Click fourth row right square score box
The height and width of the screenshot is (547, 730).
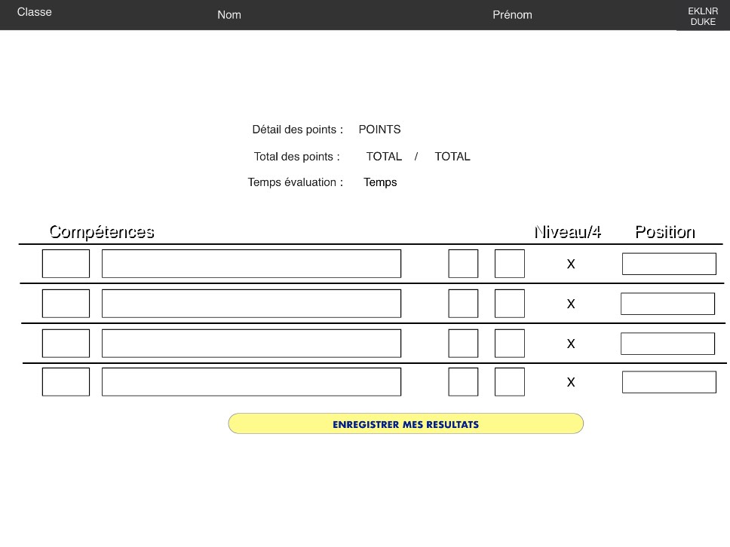510,382
